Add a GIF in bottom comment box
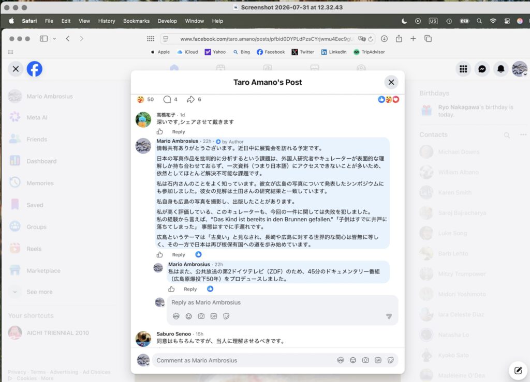 coord(378,360)
